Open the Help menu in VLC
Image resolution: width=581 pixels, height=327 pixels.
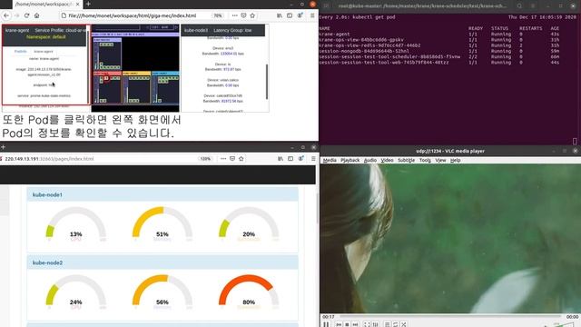[x=455, y=160]
